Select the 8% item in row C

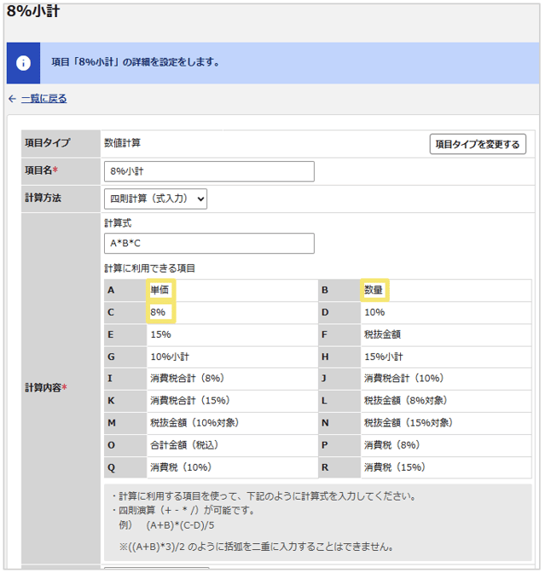pyautogui.click(x=158, y=312)
